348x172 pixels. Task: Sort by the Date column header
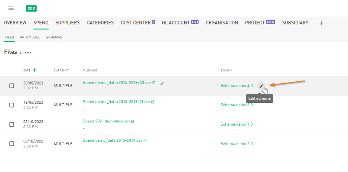(27, 71)
